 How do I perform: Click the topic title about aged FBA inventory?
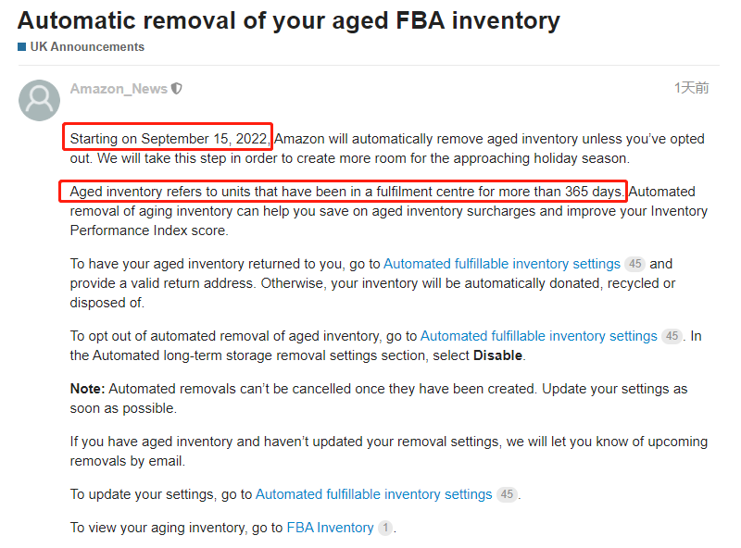288,19
